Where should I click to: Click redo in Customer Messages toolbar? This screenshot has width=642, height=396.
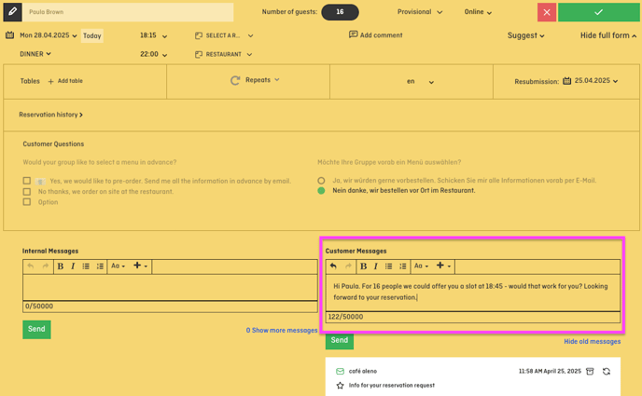pyautogui.click(x=348, y=266)
